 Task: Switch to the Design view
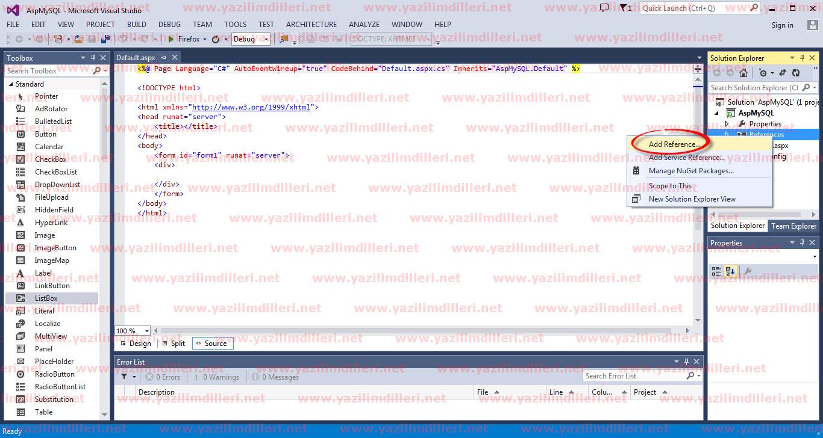click(136, 344)
